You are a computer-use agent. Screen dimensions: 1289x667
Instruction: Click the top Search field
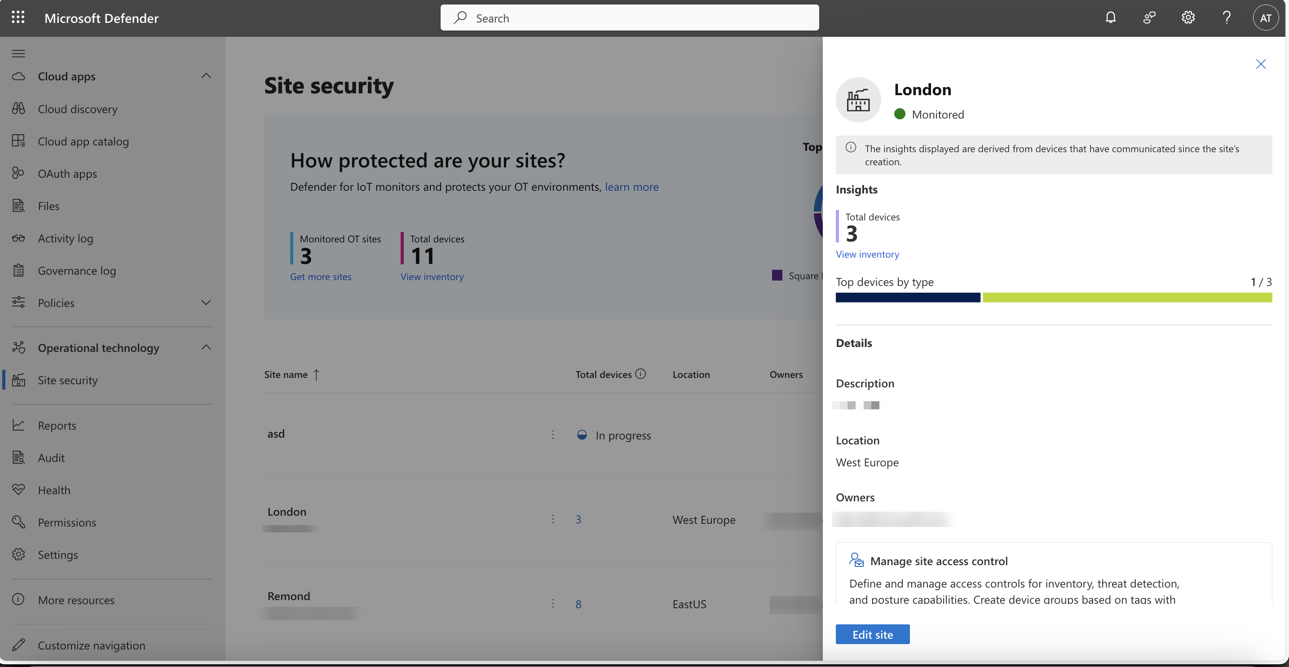[630, 18]
